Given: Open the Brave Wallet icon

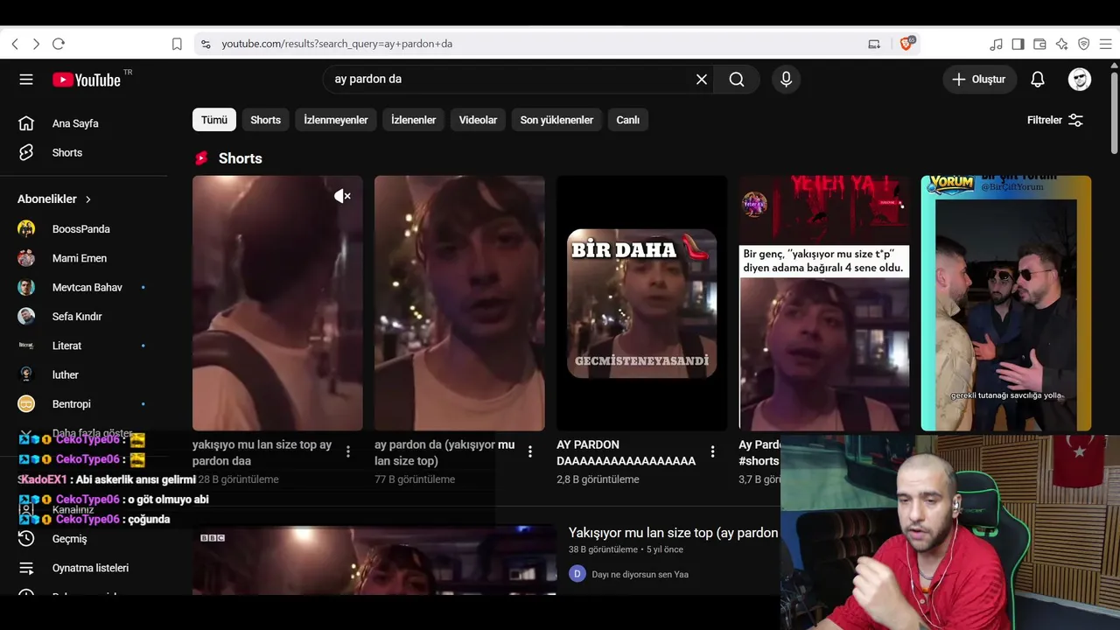Looking at the screenshot, I should pos(1039,44).
